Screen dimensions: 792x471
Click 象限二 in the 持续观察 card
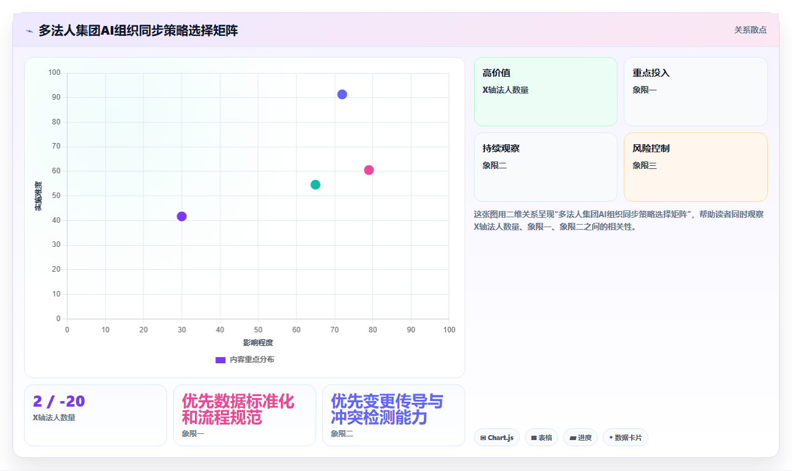(495, 165)
